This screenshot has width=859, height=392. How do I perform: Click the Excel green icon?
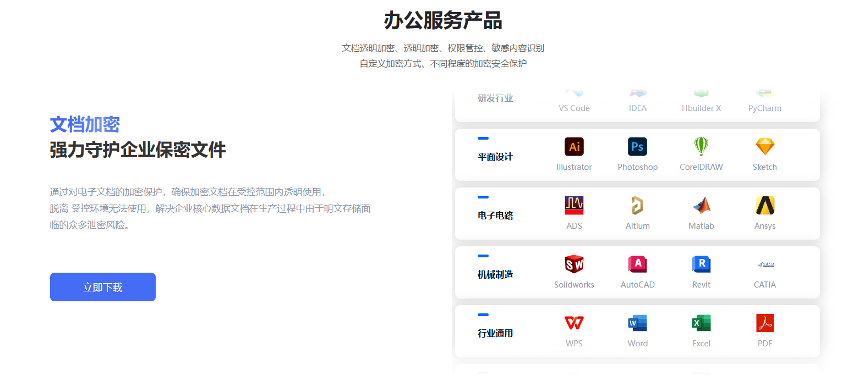coord(701,323)
